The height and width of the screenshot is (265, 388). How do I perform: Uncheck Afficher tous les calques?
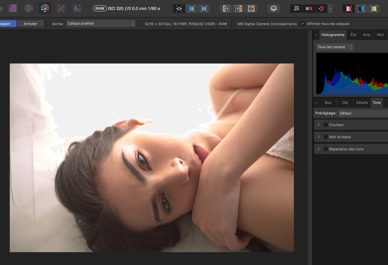coord(302,24)
